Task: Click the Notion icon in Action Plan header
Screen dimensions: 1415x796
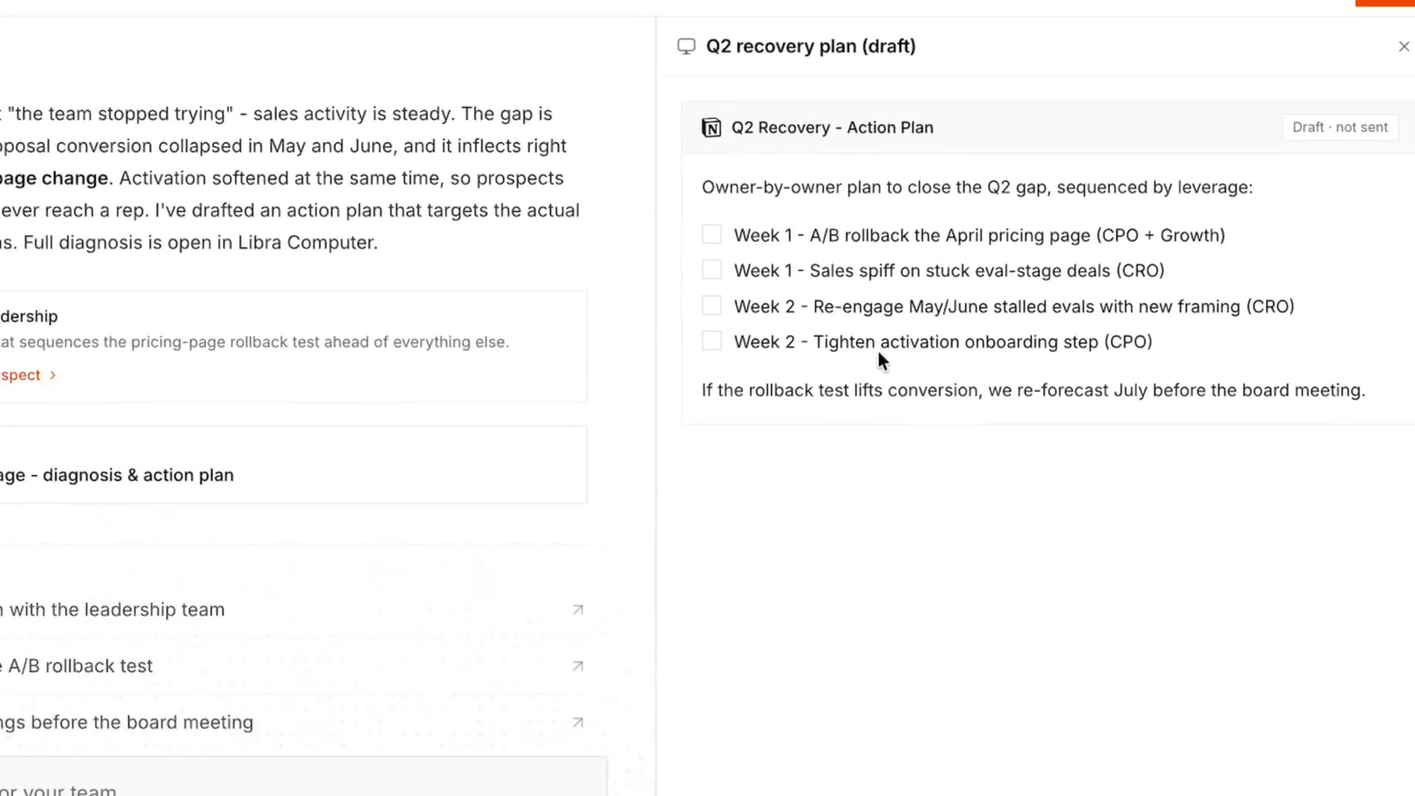Action: pyautogui.click(x=711, y=128)
